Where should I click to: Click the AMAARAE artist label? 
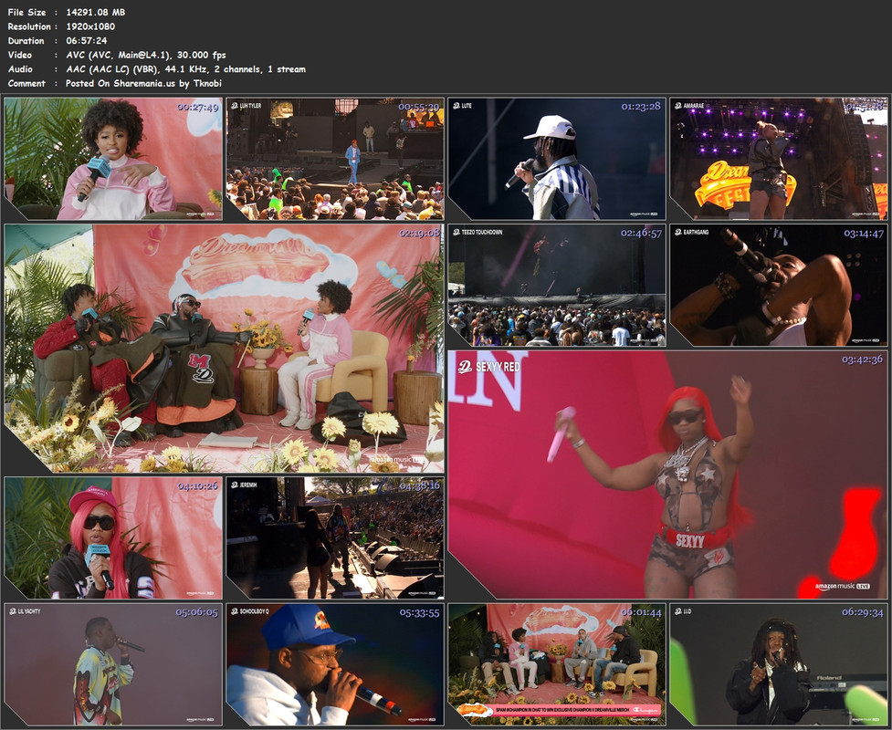tap(694, 106)
